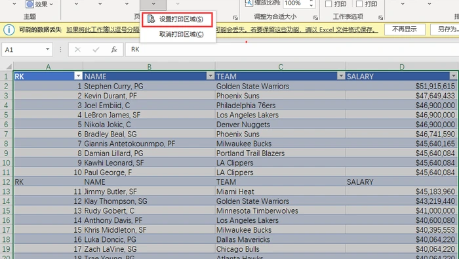The width and height of the screenshot is (459, 259).
Task: Click the cell 'Portland Trail Blazers'
Action: click(x=281, y=153)
